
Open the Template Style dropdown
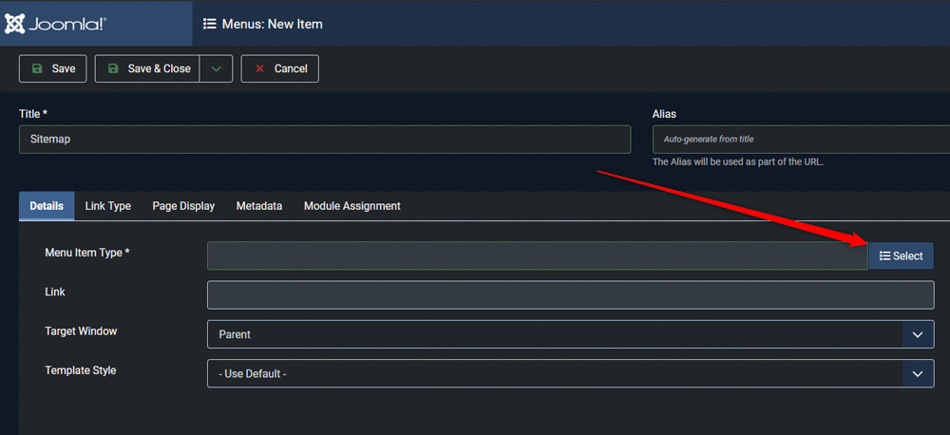tap(571, 374)
